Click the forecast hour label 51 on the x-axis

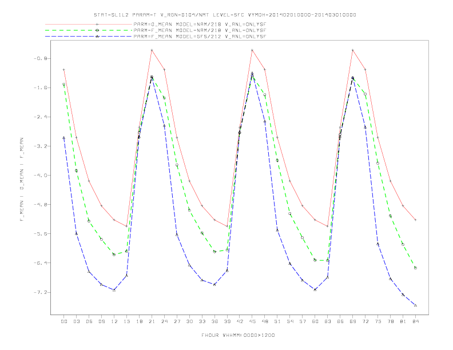tap(277, 321)
